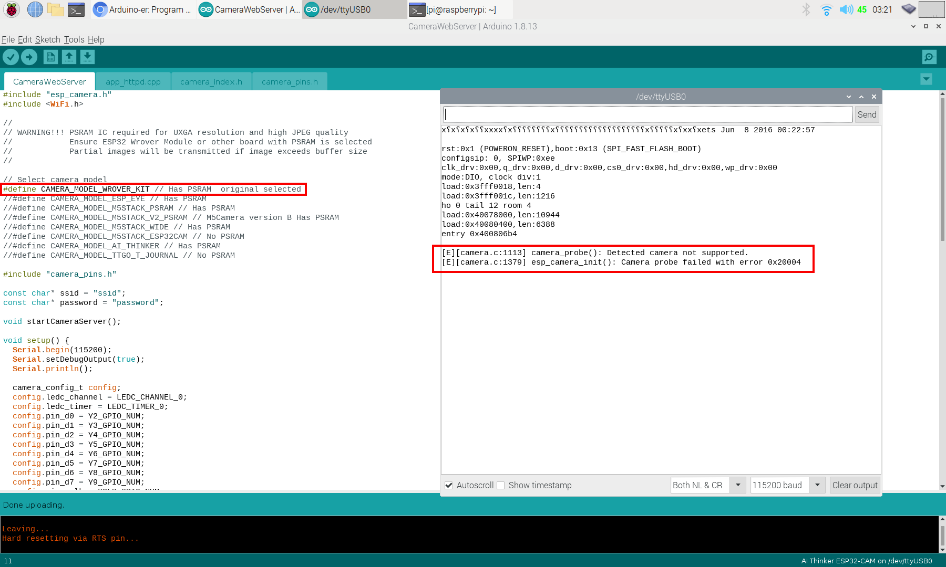Open the Raspberry Pi application menu
Screen dimensions: 946x567
11,9
